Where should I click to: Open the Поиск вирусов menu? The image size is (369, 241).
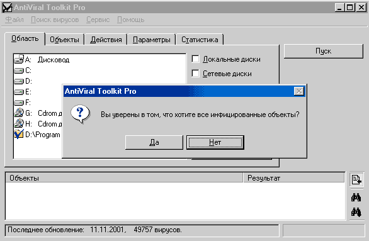tap(55, 20)
